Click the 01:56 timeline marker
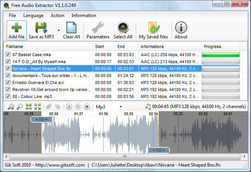 (103, 114)
